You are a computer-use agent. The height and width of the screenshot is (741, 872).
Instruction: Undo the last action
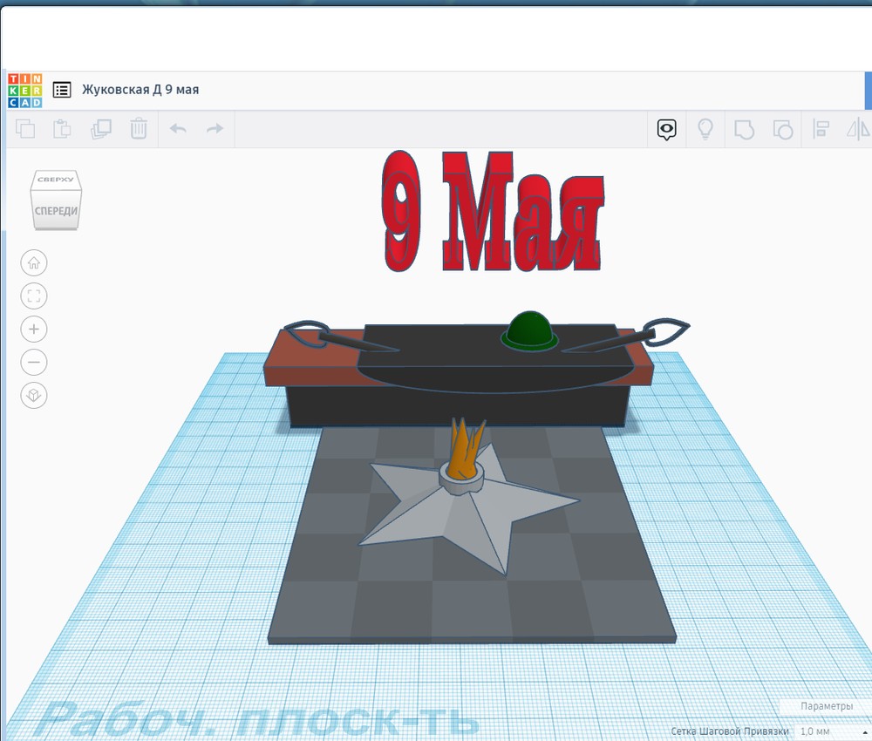coord(178,130)
